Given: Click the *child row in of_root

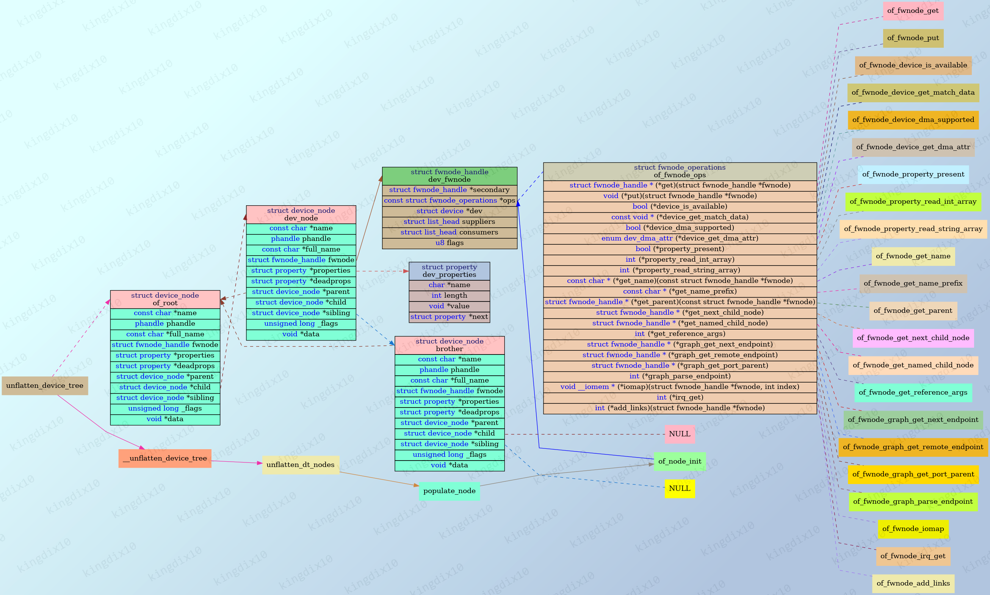Looking at the screenshot, I should (x=165, y=388).
